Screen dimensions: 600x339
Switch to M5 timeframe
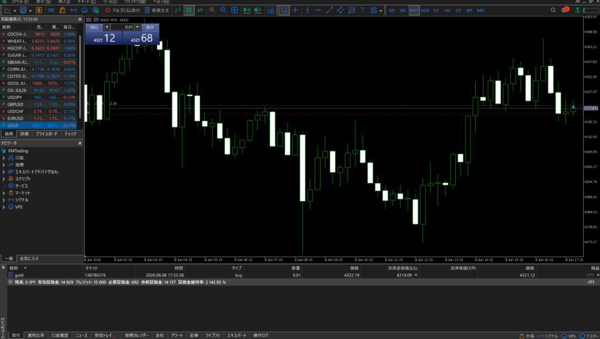pyautogui.click(x=403, y=11)
